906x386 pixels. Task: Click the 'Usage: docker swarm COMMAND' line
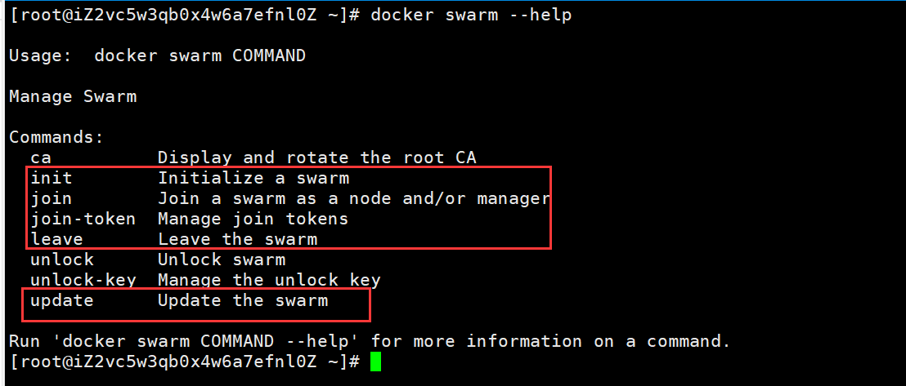157,56
